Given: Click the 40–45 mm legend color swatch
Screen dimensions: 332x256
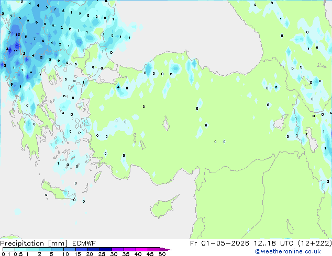Looking at the screenshot, I should pyautogui.click(x=142, y=249).
